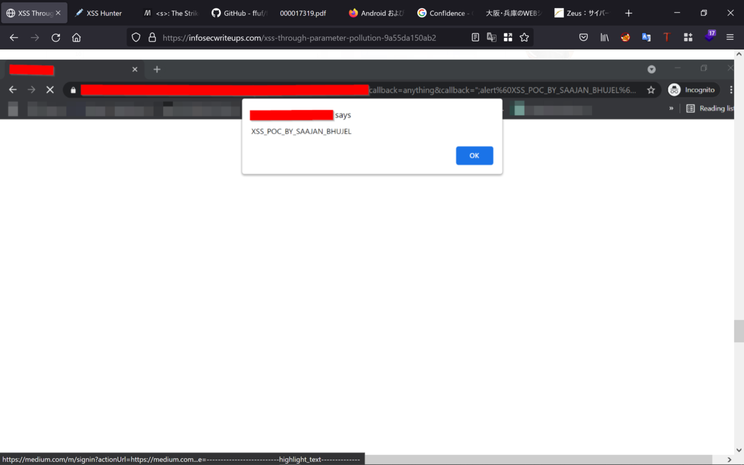Click the purple extension icon with badge 17
The width and height of the screenshot is (744, 465).
point(710,37)
